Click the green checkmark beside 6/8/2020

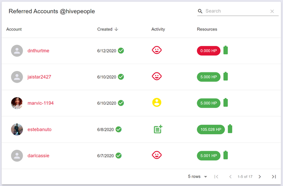click(x=119, y=129)
